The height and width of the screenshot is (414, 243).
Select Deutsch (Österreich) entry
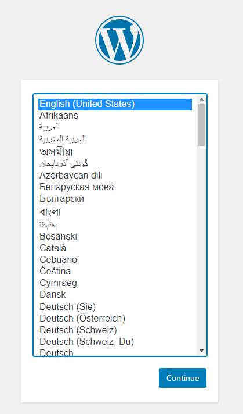[x=115, y=318]
